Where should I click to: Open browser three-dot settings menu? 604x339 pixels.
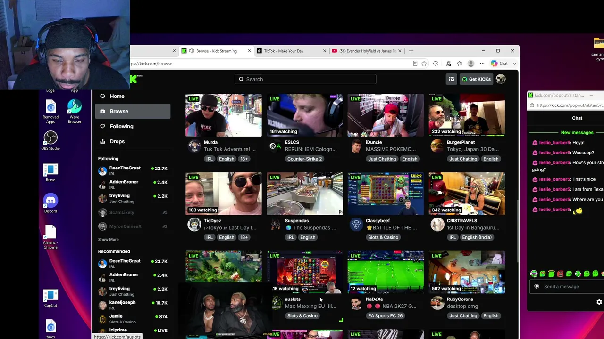[x=482, y=64]
